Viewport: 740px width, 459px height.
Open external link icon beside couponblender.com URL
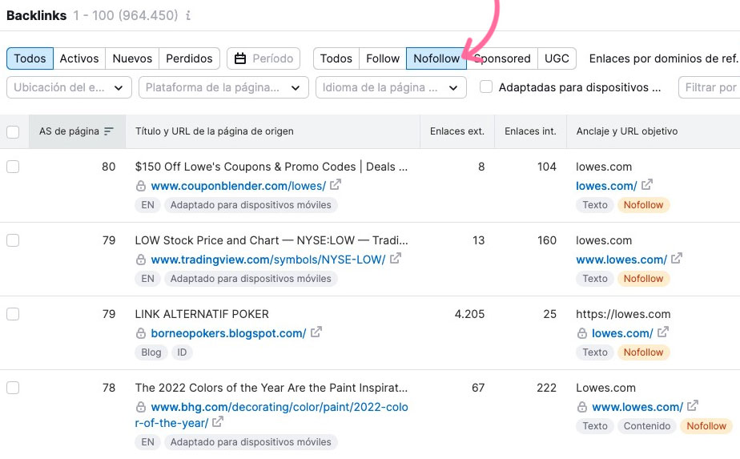point(336,186)
